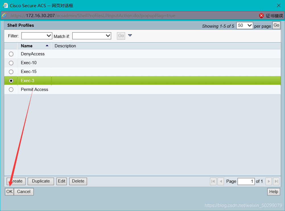
Task: Click the Internet Explorer icon in address bar
Action: pos(4,15)
